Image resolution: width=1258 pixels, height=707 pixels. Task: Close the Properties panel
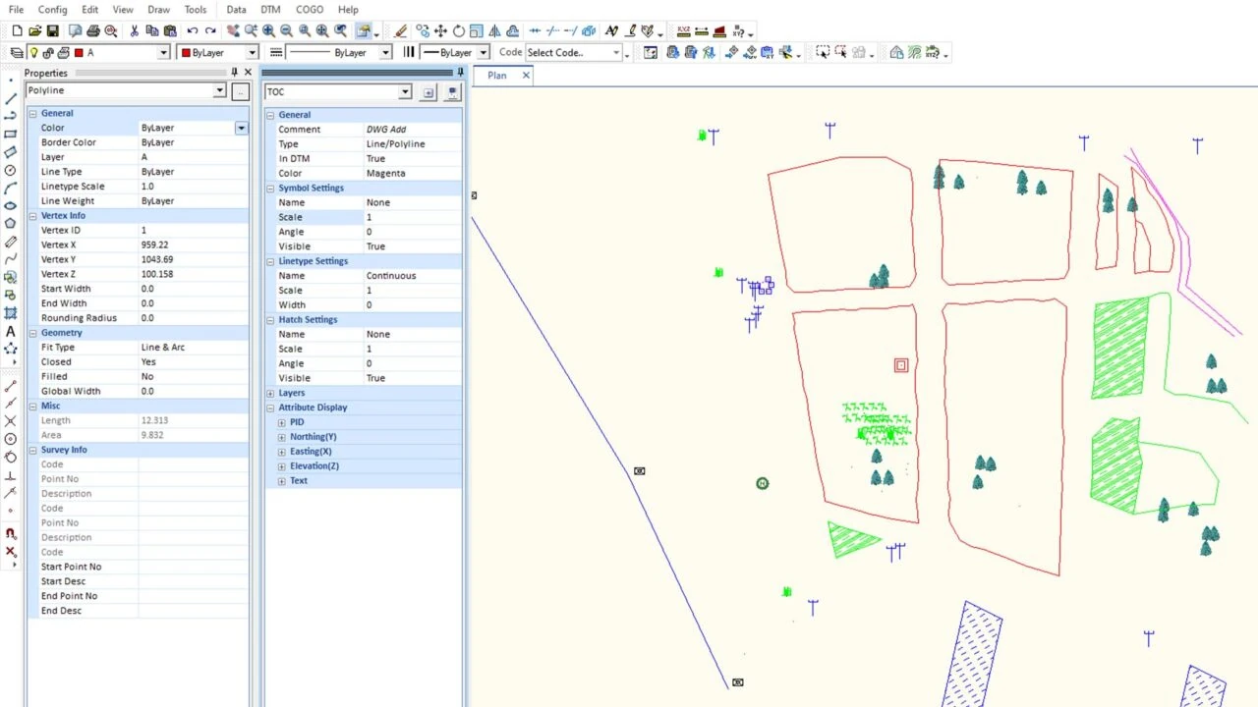point(247,73)
